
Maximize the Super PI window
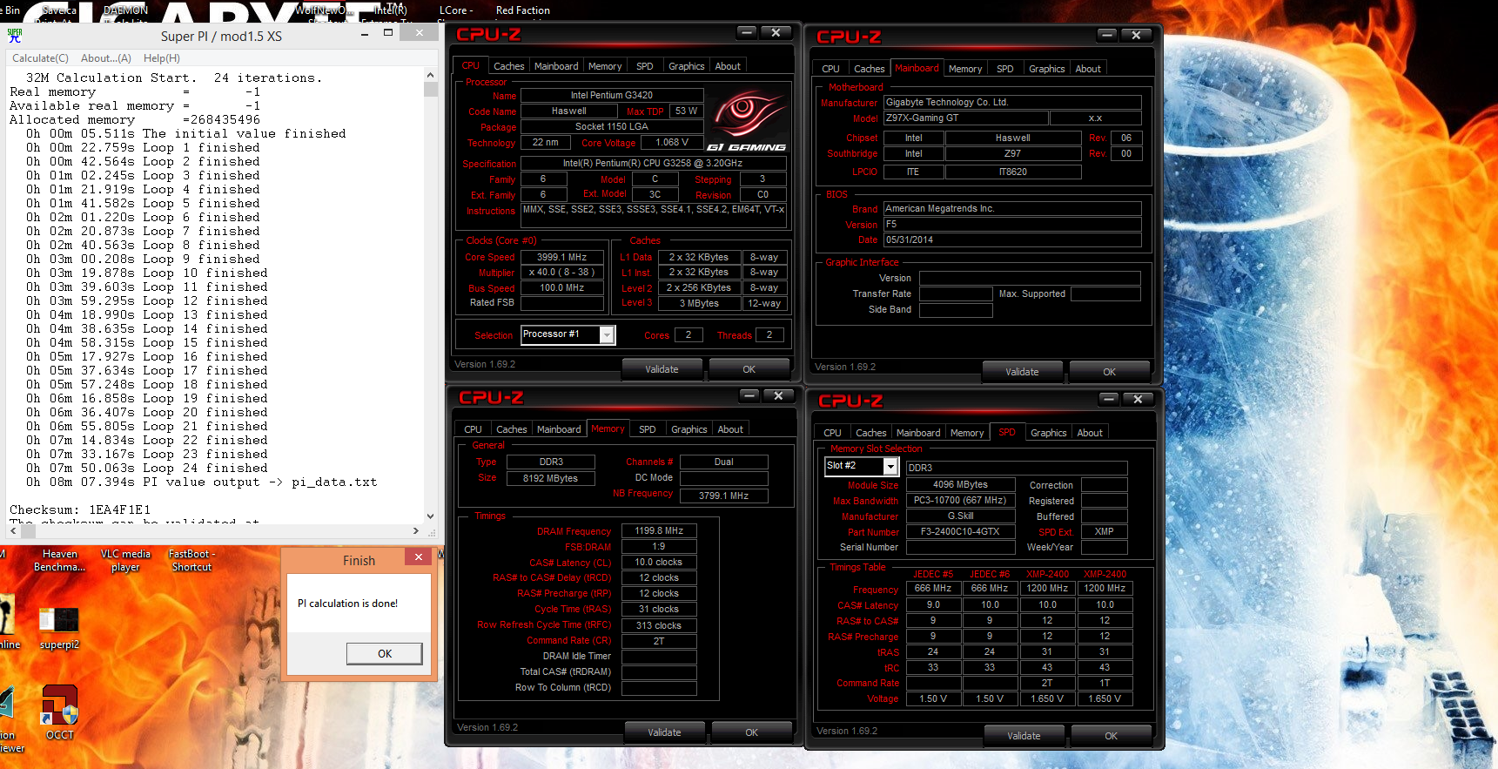pos(388,33)
